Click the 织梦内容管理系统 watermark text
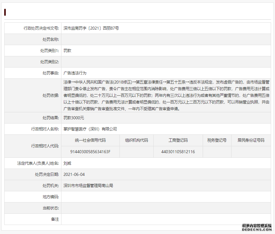 pyautogui.click(x=257, y=226)
